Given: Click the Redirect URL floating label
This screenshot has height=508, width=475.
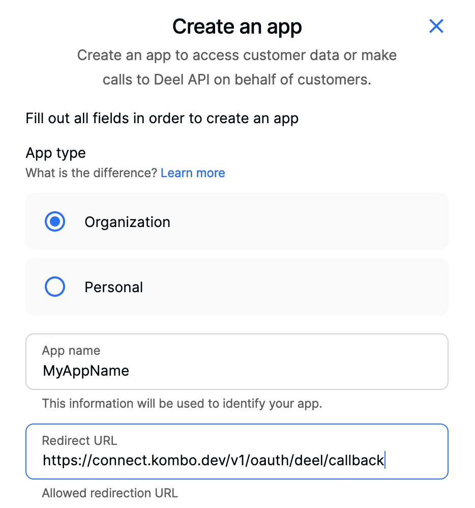Looking at the screenshot, I should tap(79, 441).
